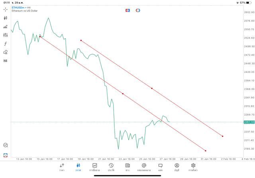Open the บัญชี account tab
The height and width of the screenshot is (178, 255).
pyautogui.click(x=177, y=167)
